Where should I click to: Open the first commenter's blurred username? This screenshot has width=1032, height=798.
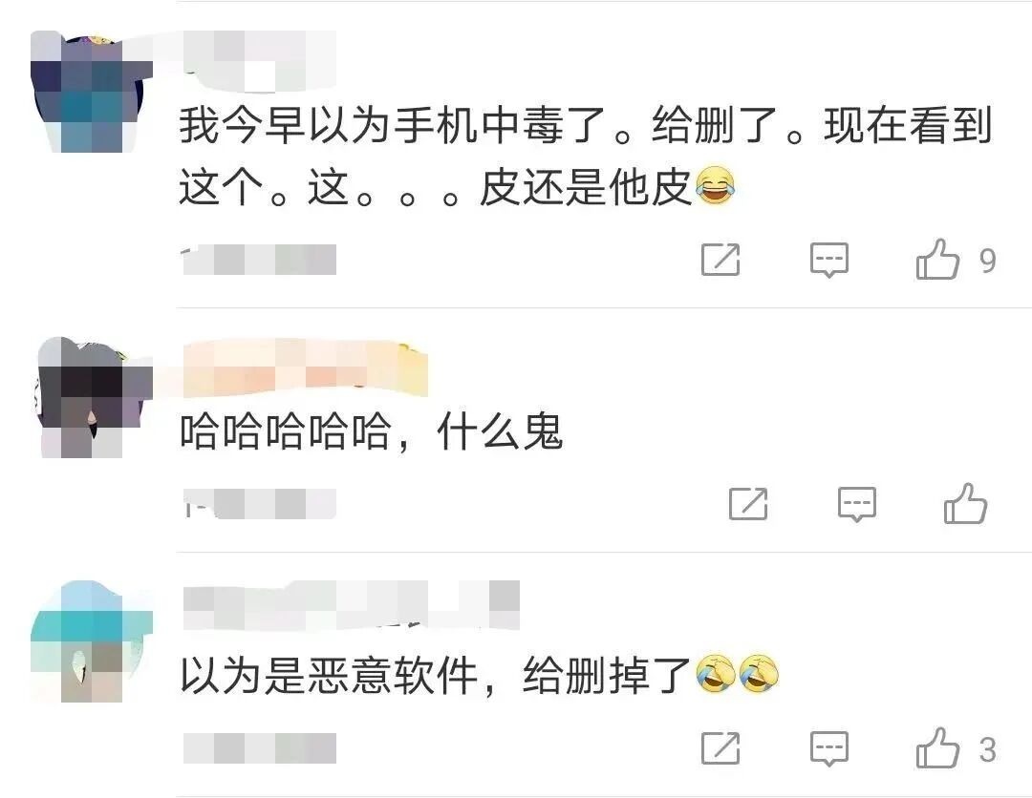(259, 60)
